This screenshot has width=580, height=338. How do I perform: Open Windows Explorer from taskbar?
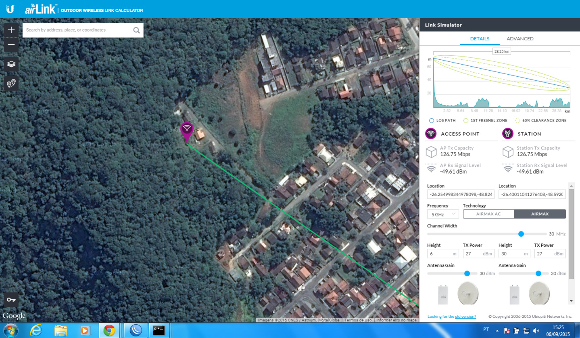click(61, 330)
